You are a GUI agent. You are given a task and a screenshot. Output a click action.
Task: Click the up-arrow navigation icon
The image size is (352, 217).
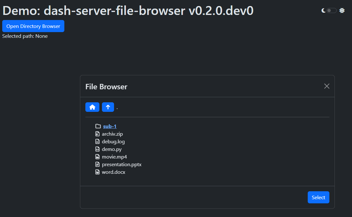108,107
